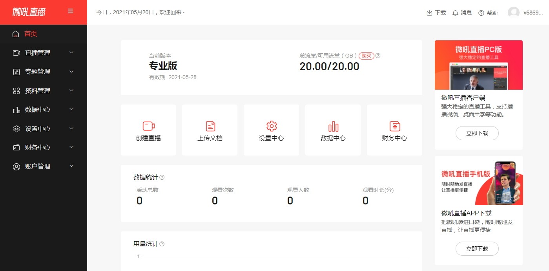
Task: Click the gear icon beside 设置中心 in sidebar
Action: (16, 129)
